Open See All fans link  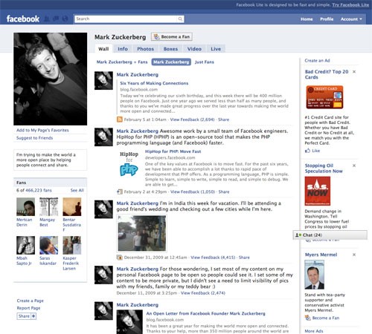click(x=77, y=190)
